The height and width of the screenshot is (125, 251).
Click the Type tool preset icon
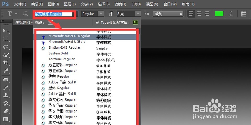tap(10, 14)
